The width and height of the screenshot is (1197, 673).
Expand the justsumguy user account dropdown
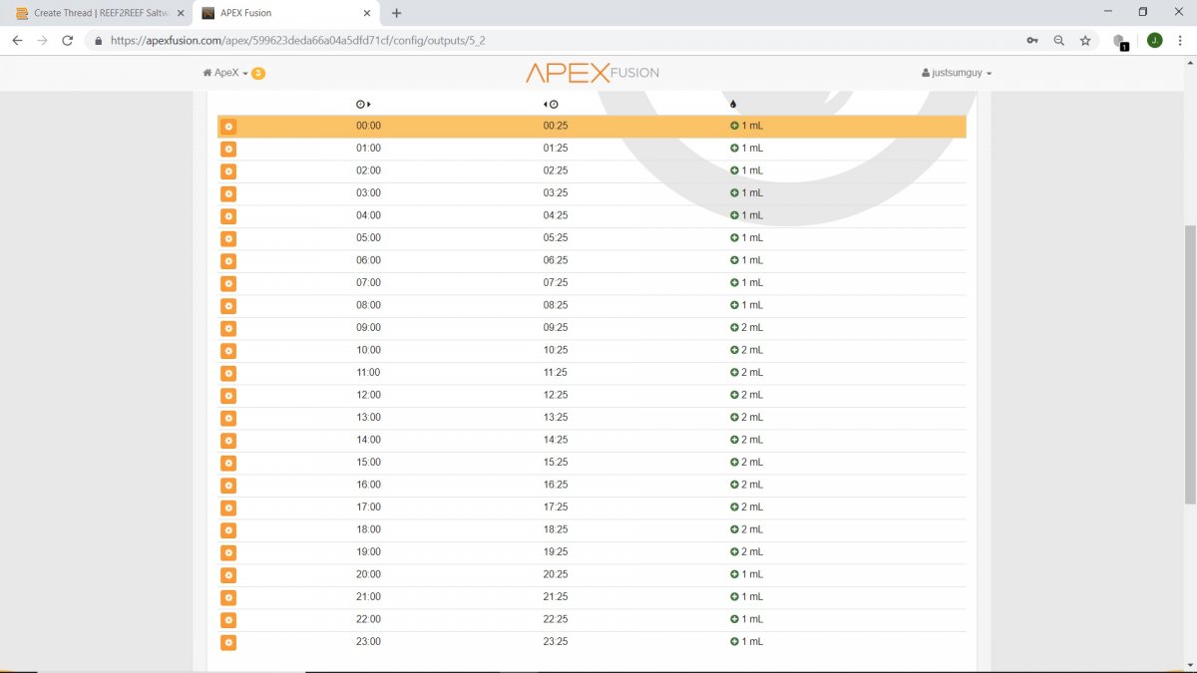[958, 73]
